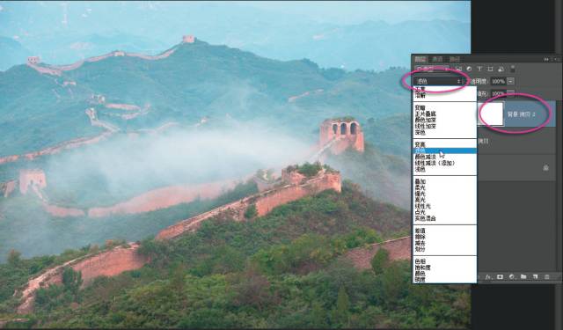Filter layers by type (T) icon
Image resolution: width=563 pixels, height=330 pixels.
(479, 69)
